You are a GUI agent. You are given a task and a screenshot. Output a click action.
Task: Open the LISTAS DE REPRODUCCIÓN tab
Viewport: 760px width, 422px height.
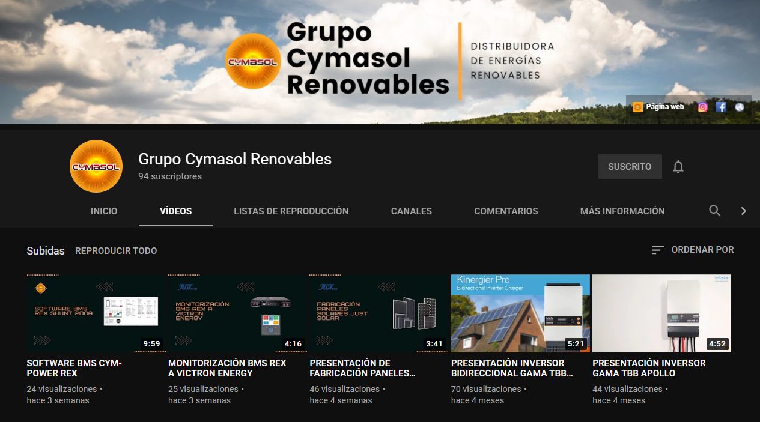[291, 211]
